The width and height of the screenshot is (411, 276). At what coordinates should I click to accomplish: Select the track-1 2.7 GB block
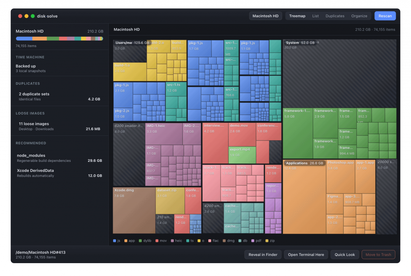point(211,183)
